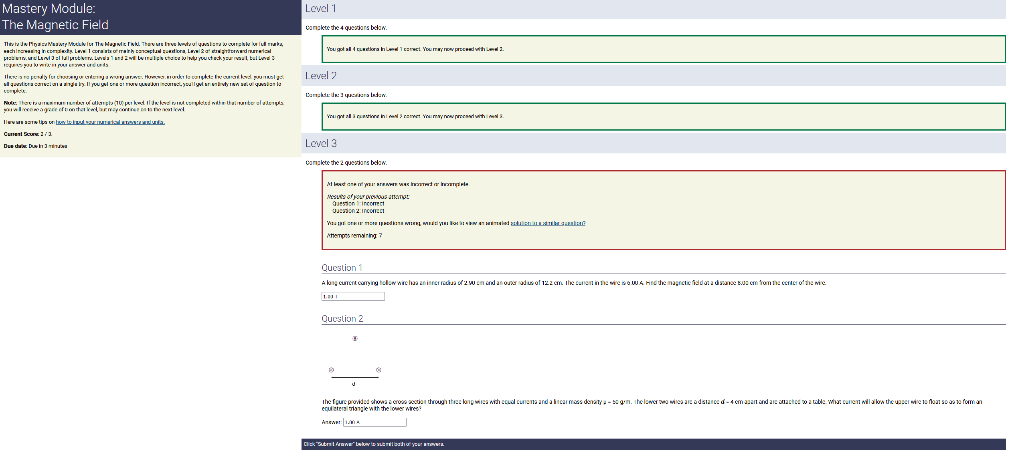
Task: Click the Current Score 2 / 3 text
Action: point(28,135)
